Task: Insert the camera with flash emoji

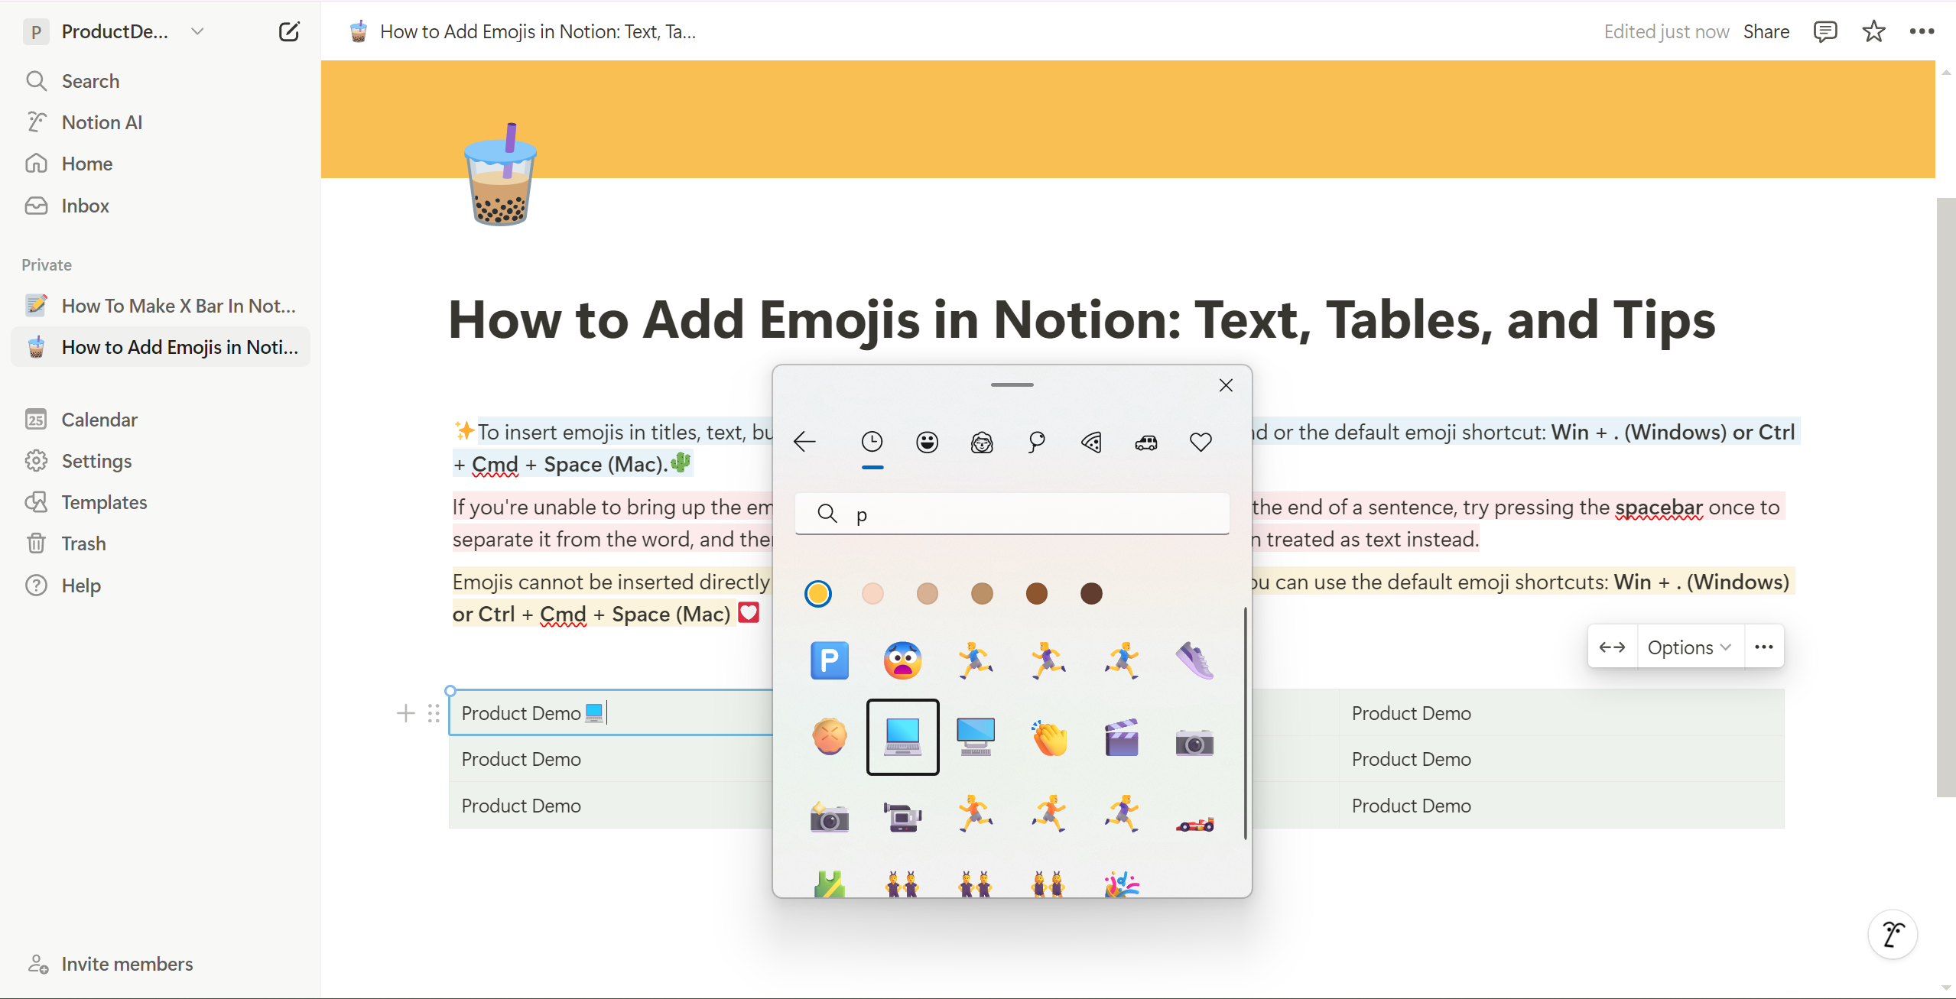Action: click(x=830, y=816)
